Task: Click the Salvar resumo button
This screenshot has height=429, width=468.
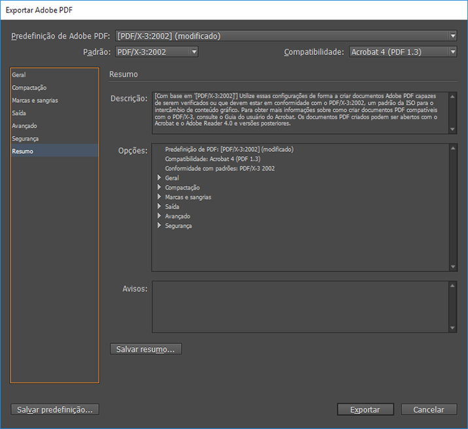Action: click(145, 349)
